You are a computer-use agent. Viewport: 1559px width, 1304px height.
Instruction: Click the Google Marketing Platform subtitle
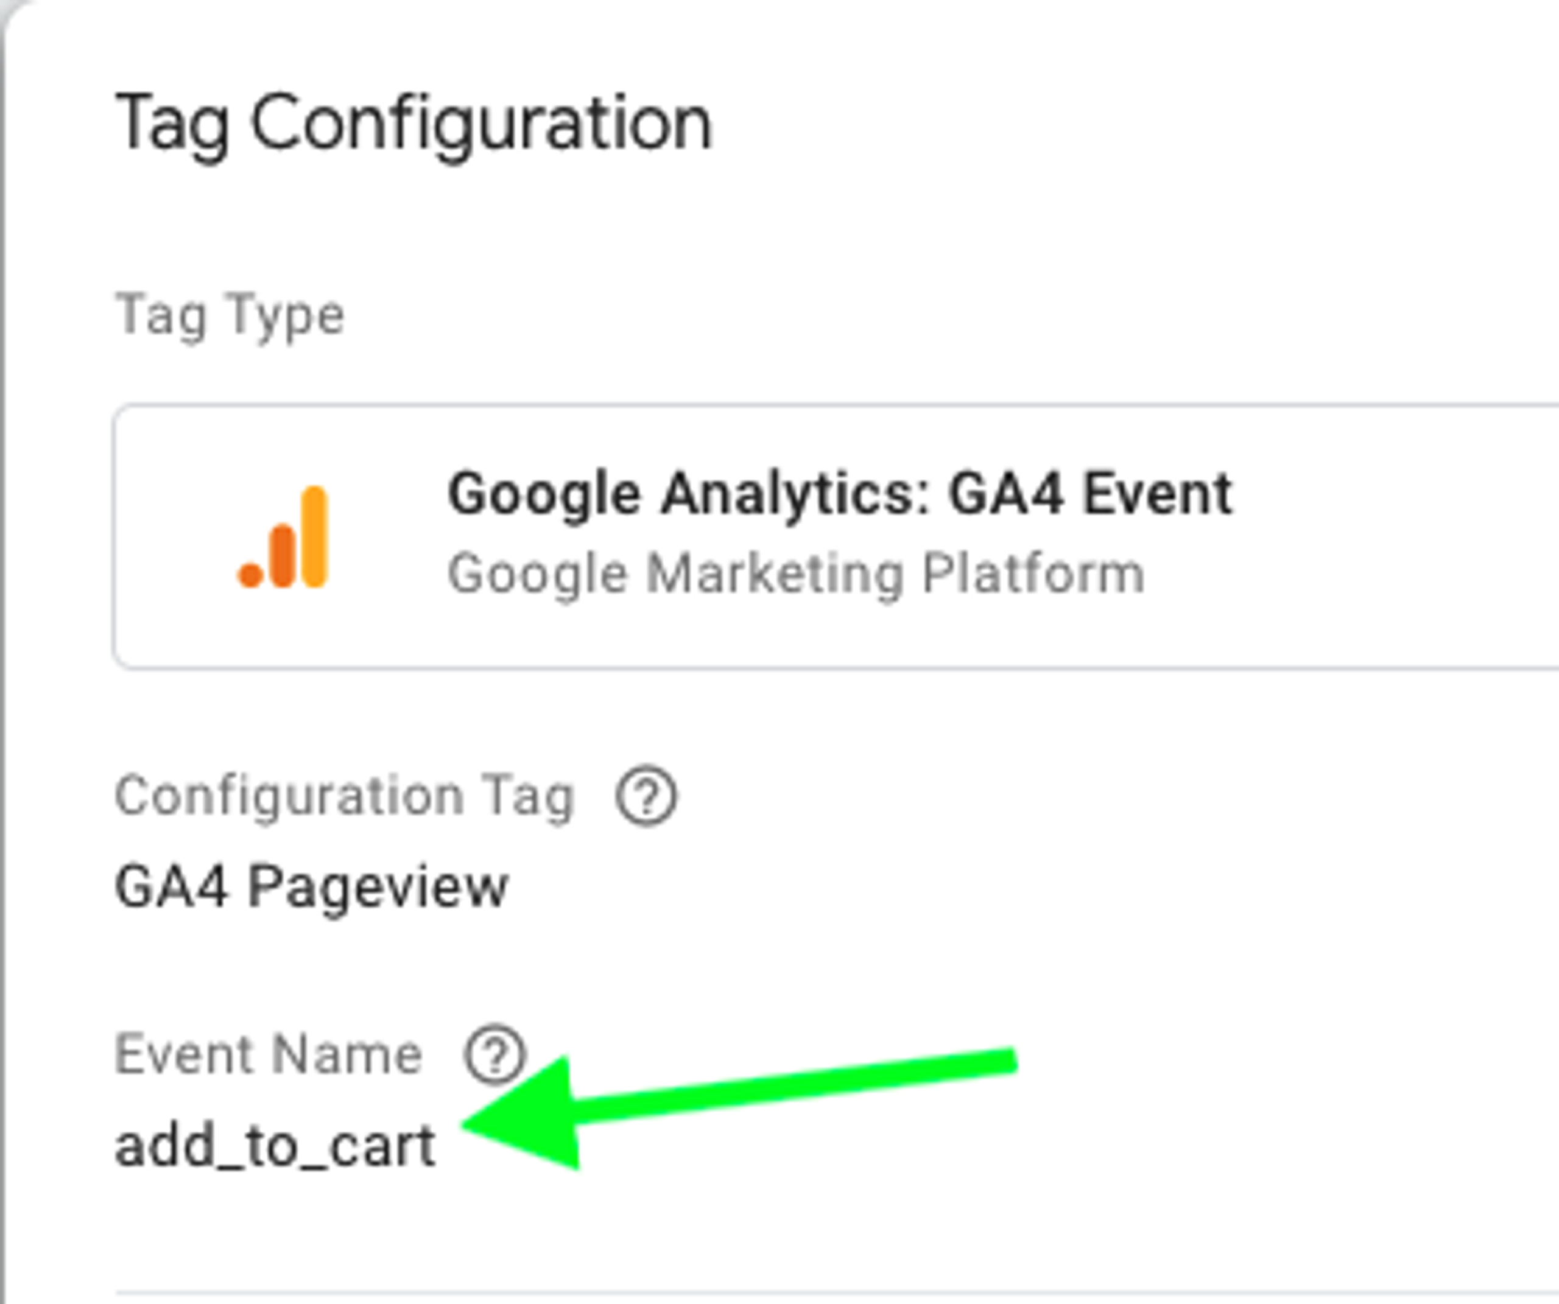coord(796,575)
